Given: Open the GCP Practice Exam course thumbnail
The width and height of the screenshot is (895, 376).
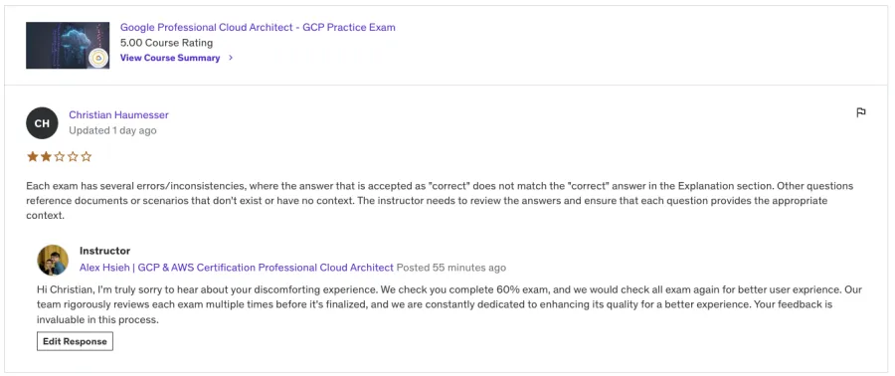Looking at the screenshot, I should [68, 45].
